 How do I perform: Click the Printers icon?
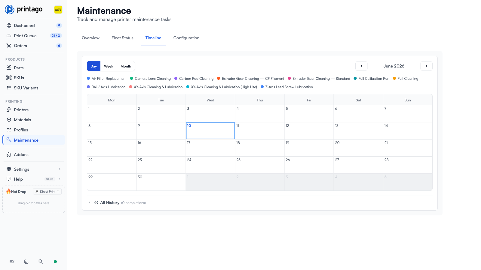click(x=9, y=110)
